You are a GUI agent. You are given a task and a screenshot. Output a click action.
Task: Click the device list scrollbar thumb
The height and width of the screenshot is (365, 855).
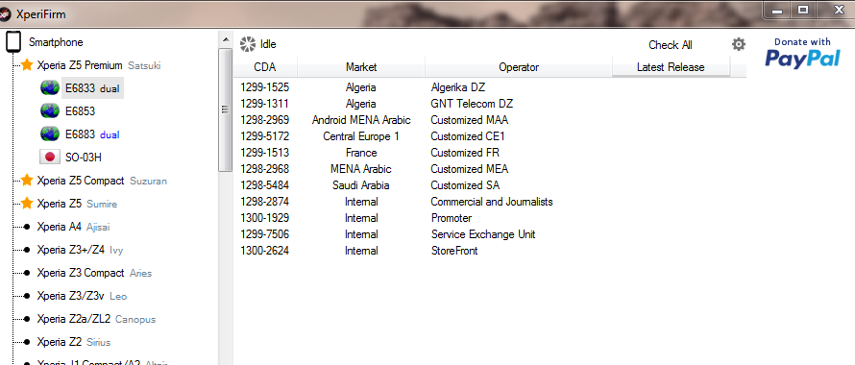[x=225, y=109]
